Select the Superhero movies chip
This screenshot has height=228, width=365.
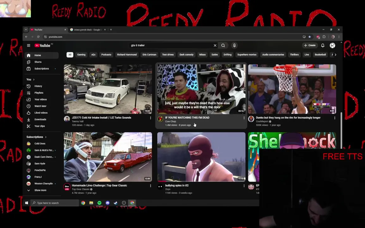coord(247,54)
